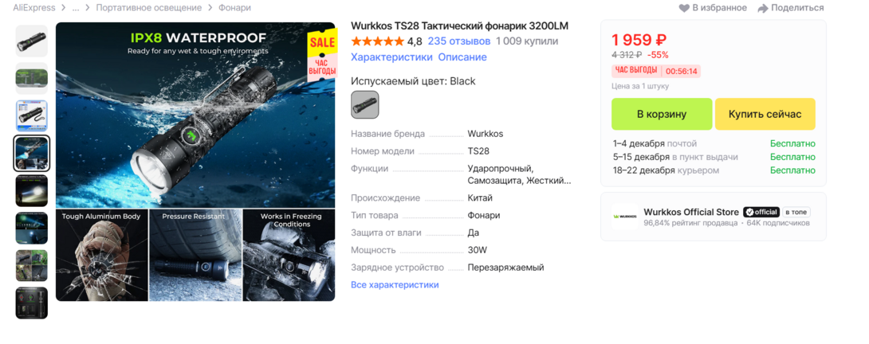This screenshot has height=344, width=869.
Task: Select the first flashlight thumbnail image
Action: pos(32,41)
